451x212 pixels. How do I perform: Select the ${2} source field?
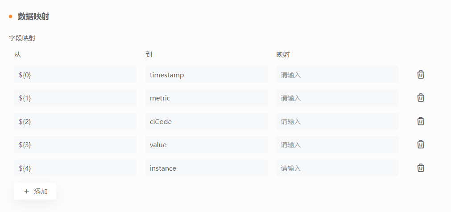[x=75, y=121]
